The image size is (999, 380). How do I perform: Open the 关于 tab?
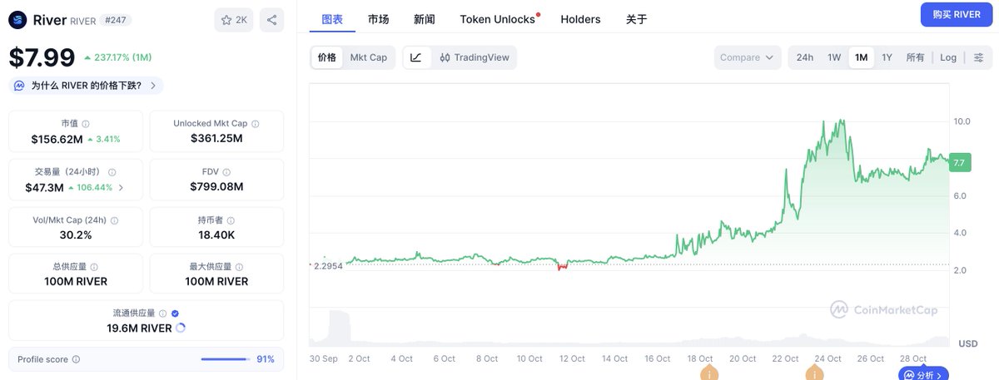(x=636, y=19)
